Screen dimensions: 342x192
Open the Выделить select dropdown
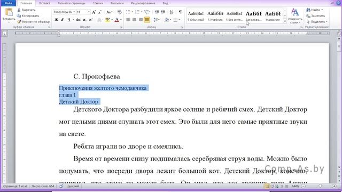click(317, 21)
